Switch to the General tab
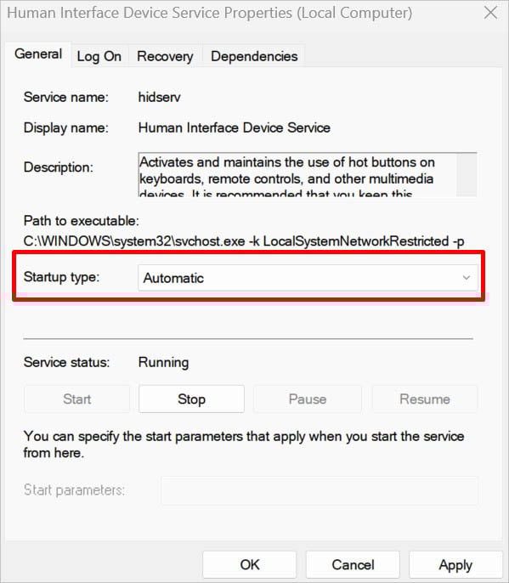 click(38, 54)
